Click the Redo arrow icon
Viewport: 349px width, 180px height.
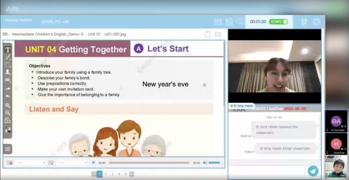point(8,89)
